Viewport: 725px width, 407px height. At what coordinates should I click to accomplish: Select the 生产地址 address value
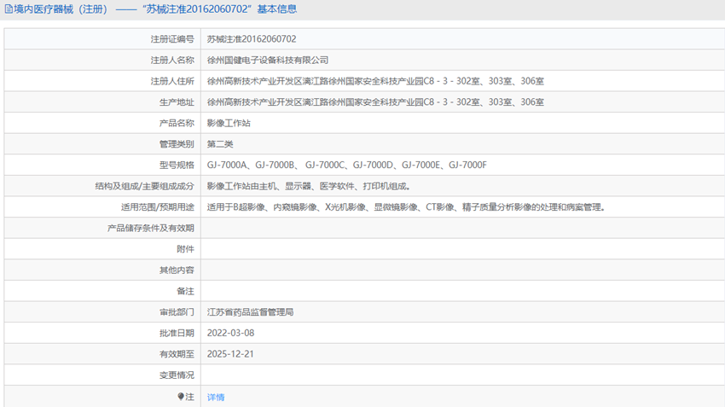coord(375,102)
